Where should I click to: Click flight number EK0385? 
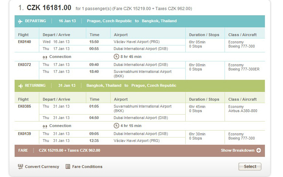click(x=24, y=106)
